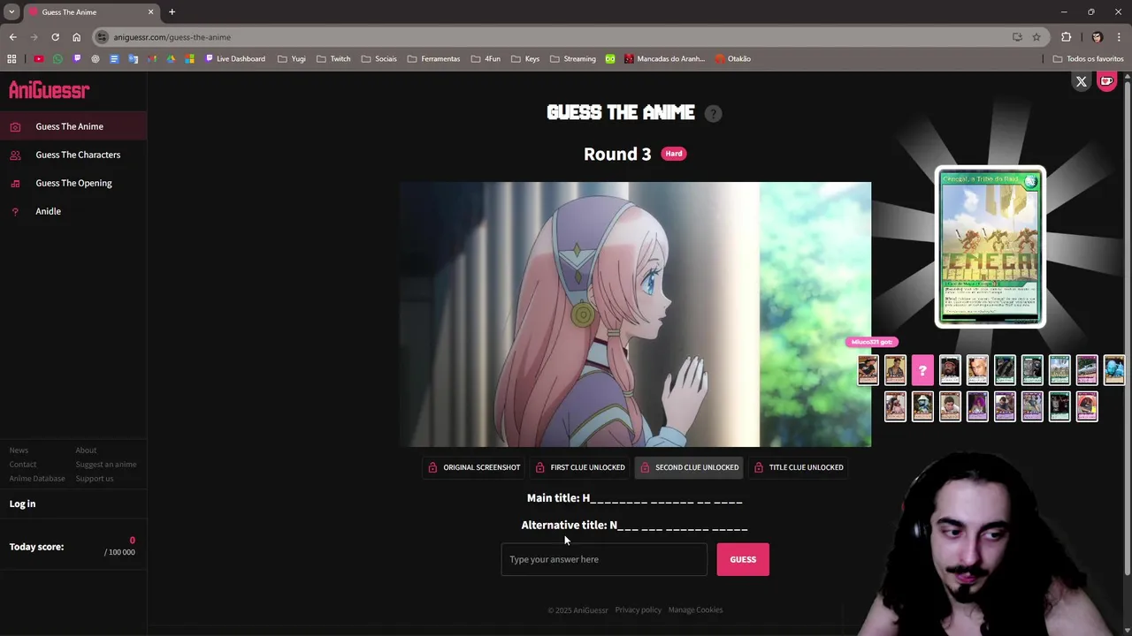The image size is (1132, 636).
Task: Open the About link
Action: (86, 450)
